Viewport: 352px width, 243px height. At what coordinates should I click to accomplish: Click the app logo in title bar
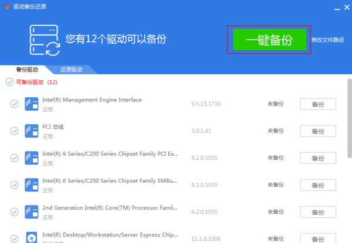point(6,5)
